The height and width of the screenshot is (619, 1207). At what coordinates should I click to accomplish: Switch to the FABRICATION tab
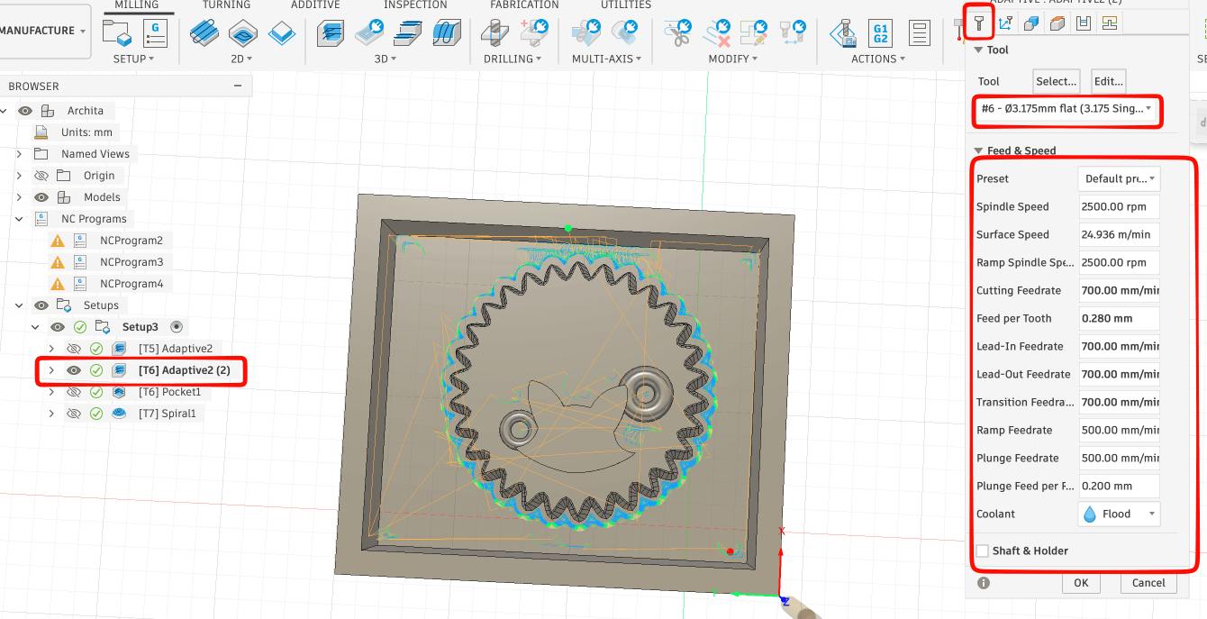coord(524,5)
